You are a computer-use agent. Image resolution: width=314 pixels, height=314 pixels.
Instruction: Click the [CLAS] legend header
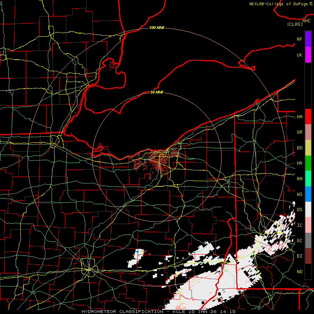(295, 24)
